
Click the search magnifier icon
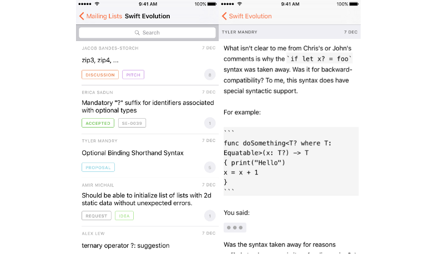point(137,33)
